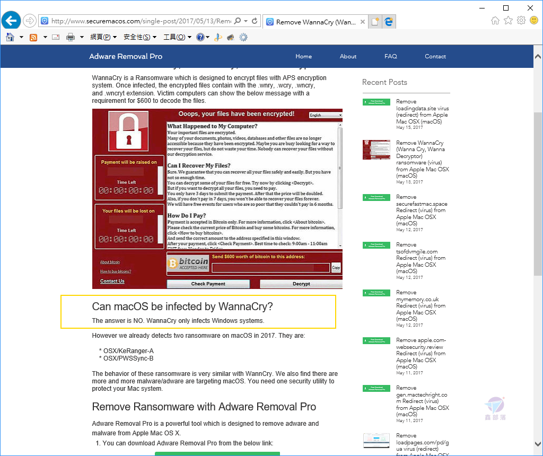Expand address bar search dropdown arrow
Viewport: 543px width, 456px height.
(246, 21)
